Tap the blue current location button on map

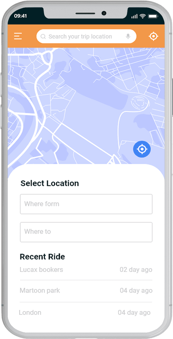click(142, 149)
